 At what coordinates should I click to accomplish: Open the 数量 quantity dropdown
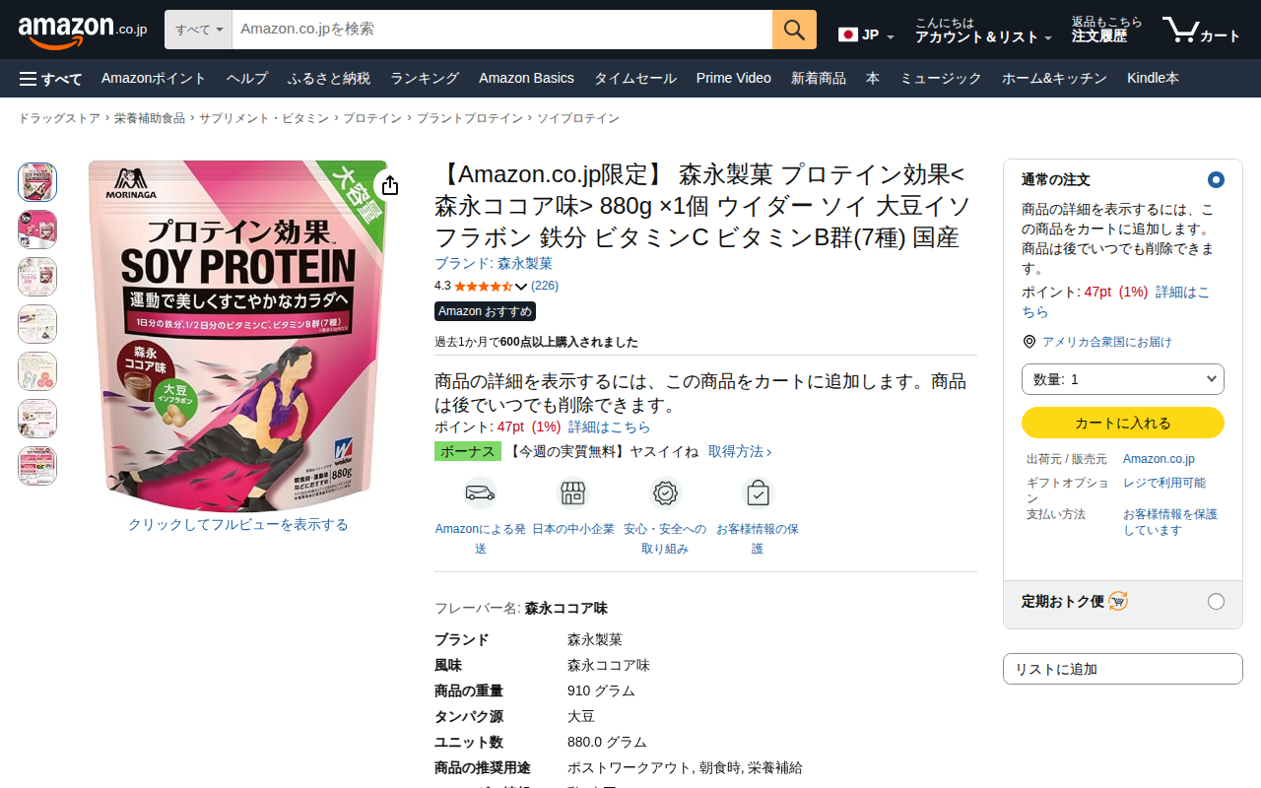click(x=1123, y=379)
